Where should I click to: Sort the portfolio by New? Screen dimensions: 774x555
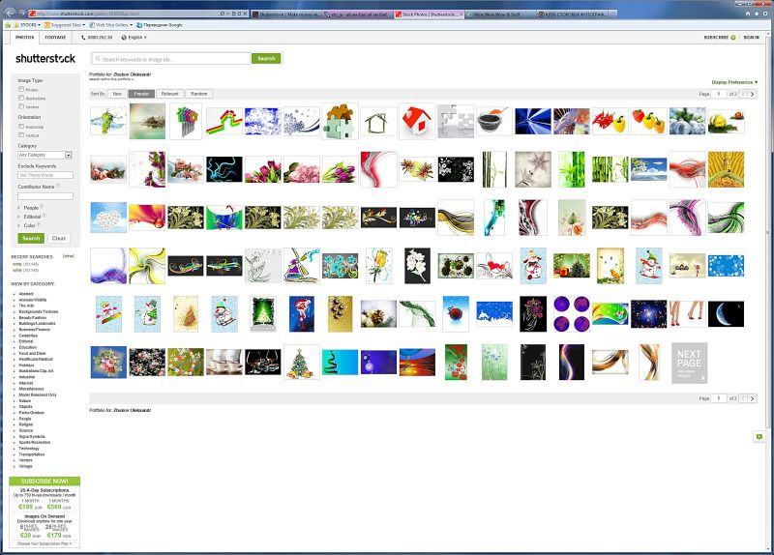coord(117,94)
